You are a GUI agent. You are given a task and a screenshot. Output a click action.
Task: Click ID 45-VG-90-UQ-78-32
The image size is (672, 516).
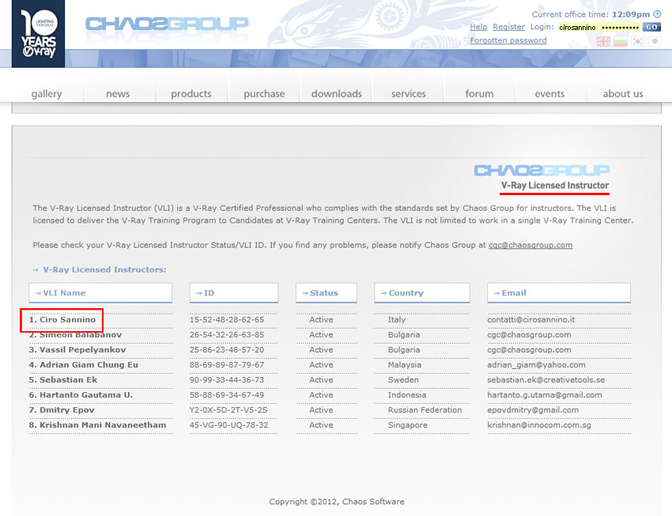click(228, 424)
